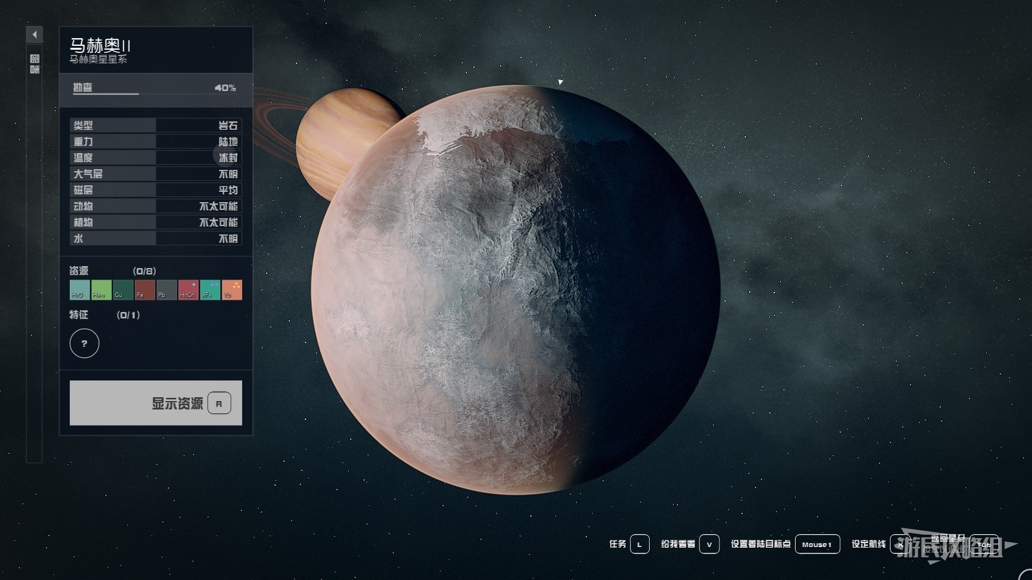Click the V key for 给我看看

point(709,544)
